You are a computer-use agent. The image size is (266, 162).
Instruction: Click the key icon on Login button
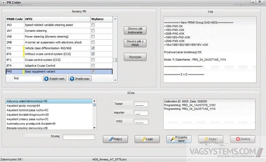143,139
